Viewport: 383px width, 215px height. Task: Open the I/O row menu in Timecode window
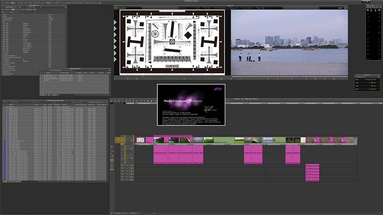(367, 86)
